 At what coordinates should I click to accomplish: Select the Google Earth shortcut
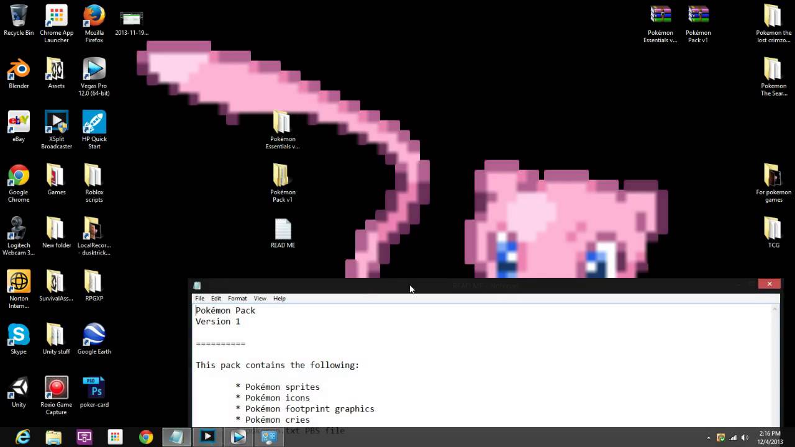coord(94,339)
